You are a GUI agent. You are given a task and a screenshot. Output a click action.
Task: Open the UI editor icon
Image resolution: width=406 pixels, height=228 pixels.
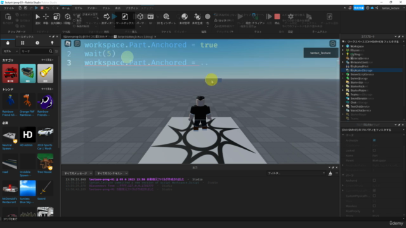point(150,17)
